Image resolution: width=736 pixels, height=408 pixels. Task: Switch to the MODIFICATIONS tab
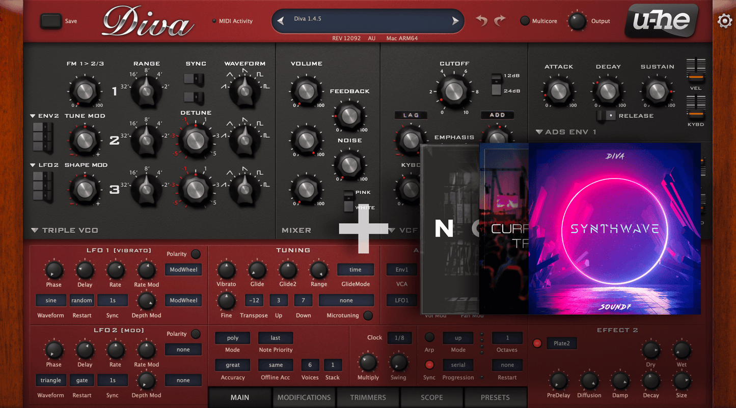[304, 397]
